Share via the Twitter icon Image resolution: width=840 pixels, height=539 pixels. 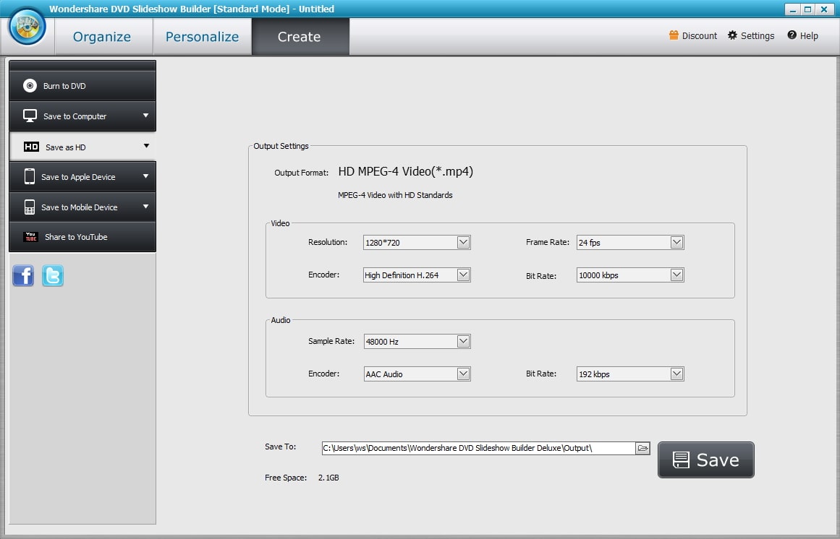[x=53, y=276]
